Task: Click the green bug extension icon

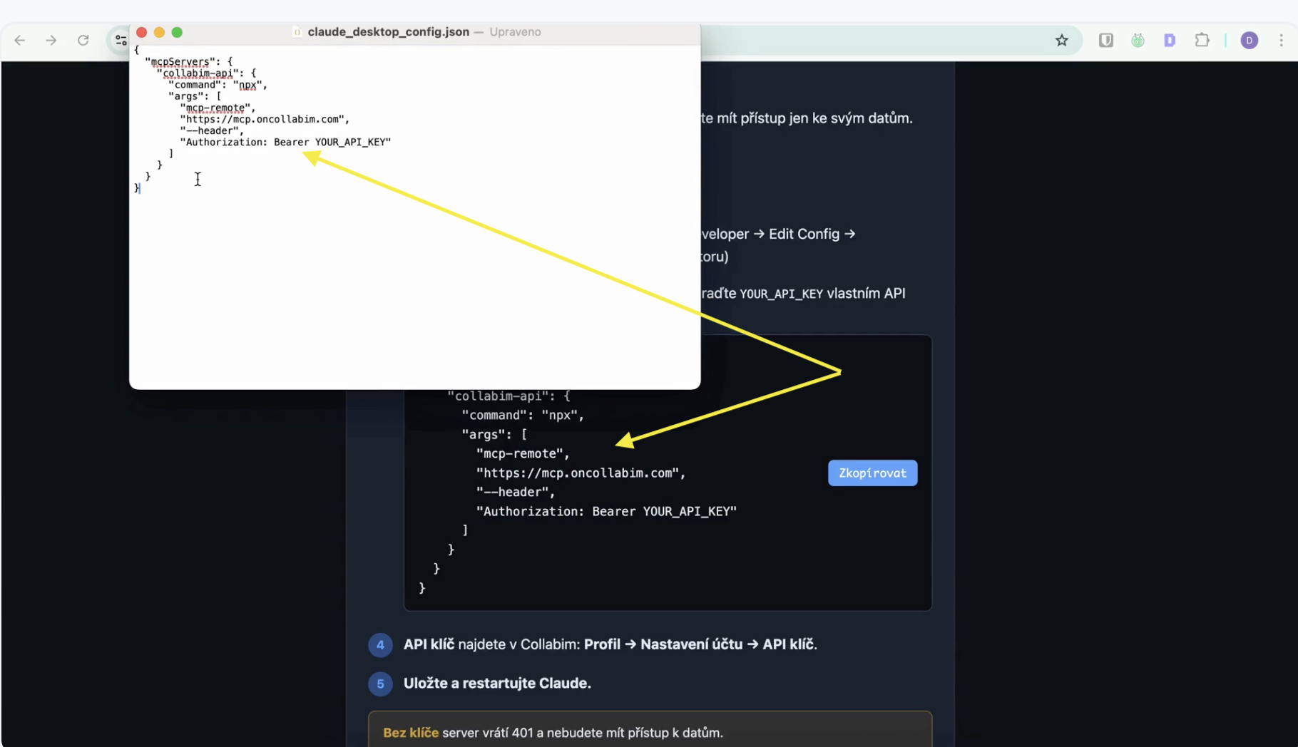Action: pos(1138,41)
